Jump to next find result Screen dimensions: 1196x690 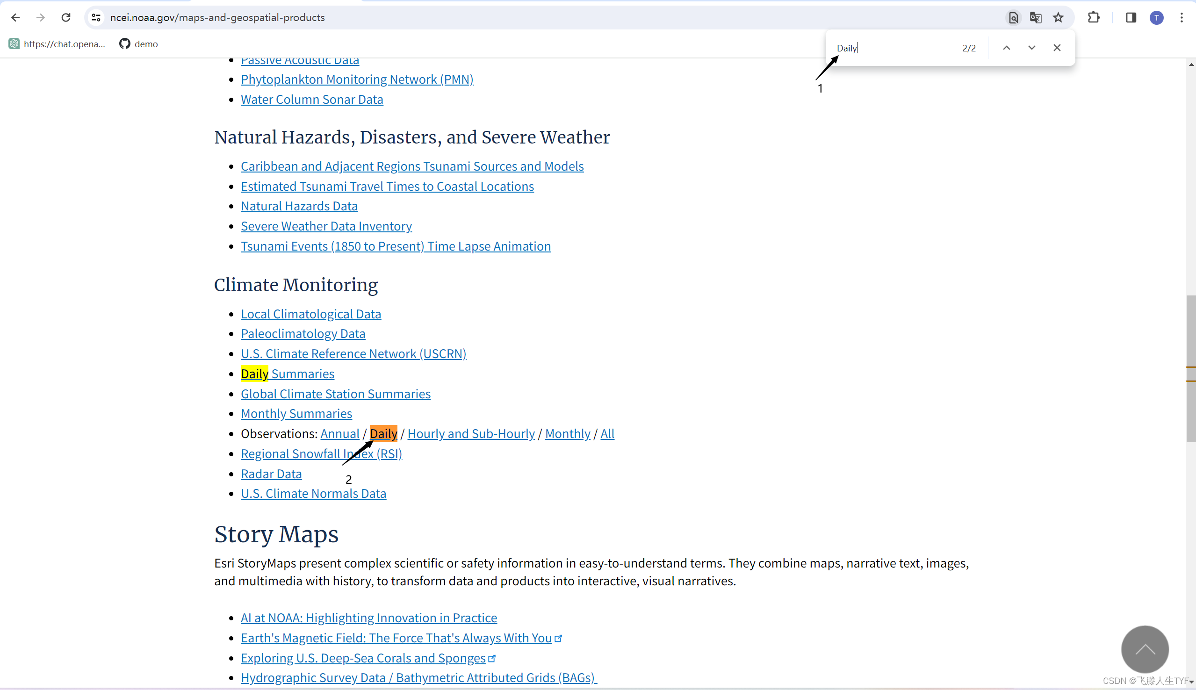[x=1031, y=48]
